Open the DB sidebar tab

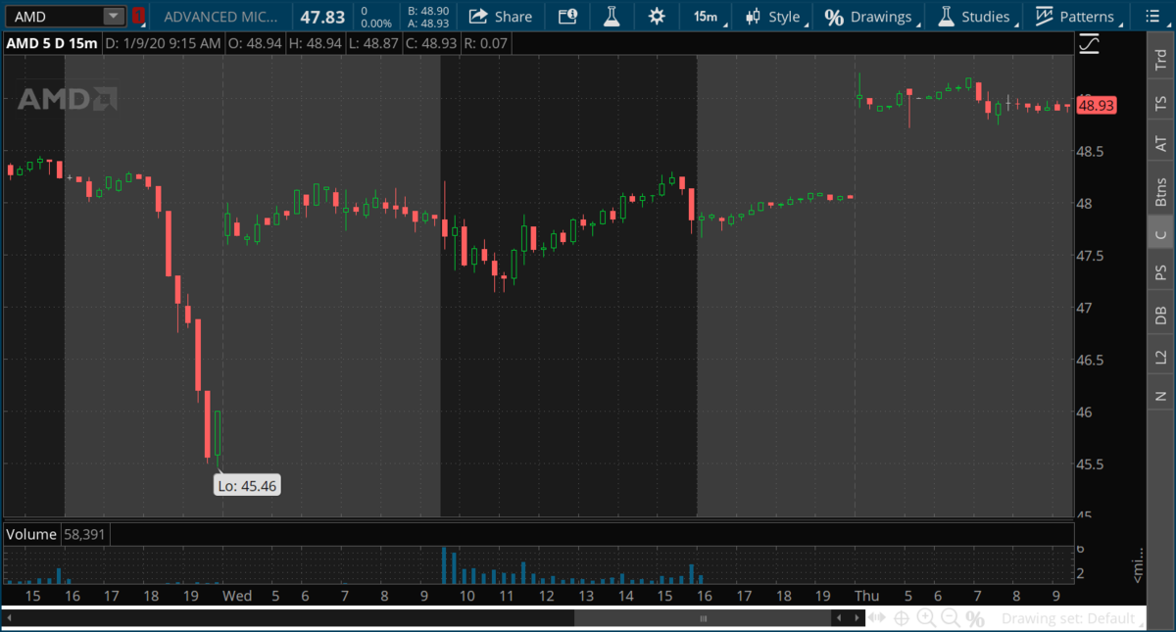1161,315
